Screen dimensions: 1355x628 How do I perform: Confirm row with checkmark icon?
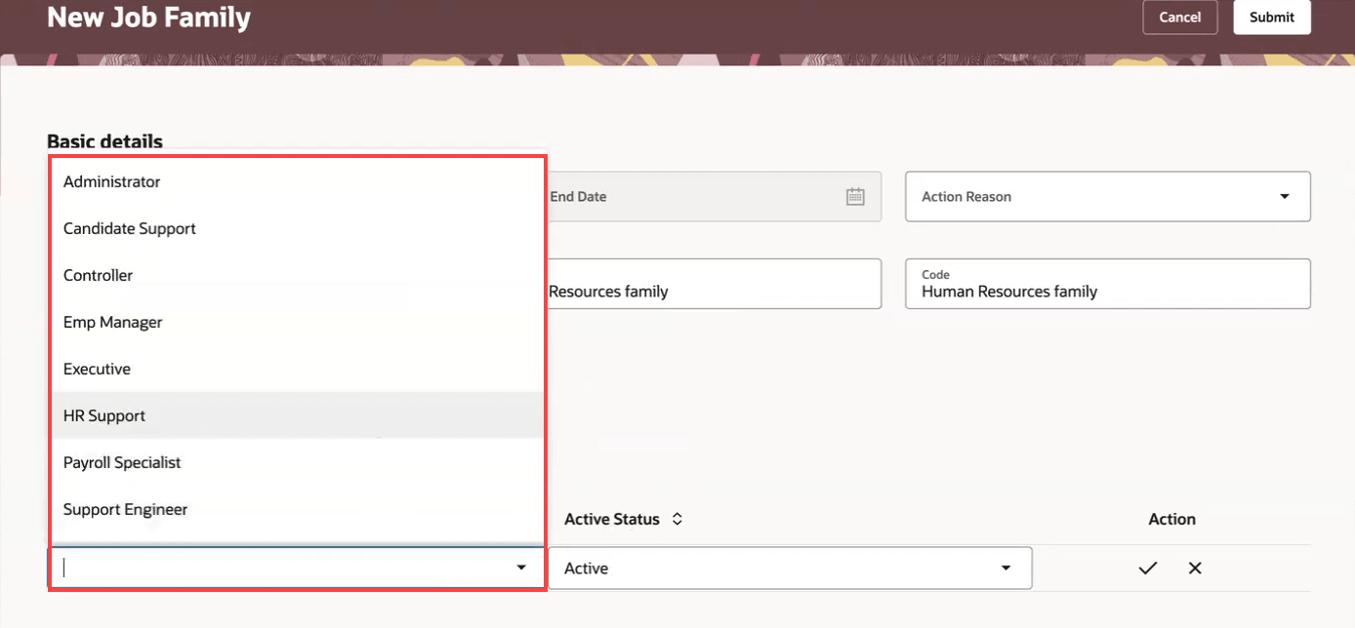(1148, 568)
